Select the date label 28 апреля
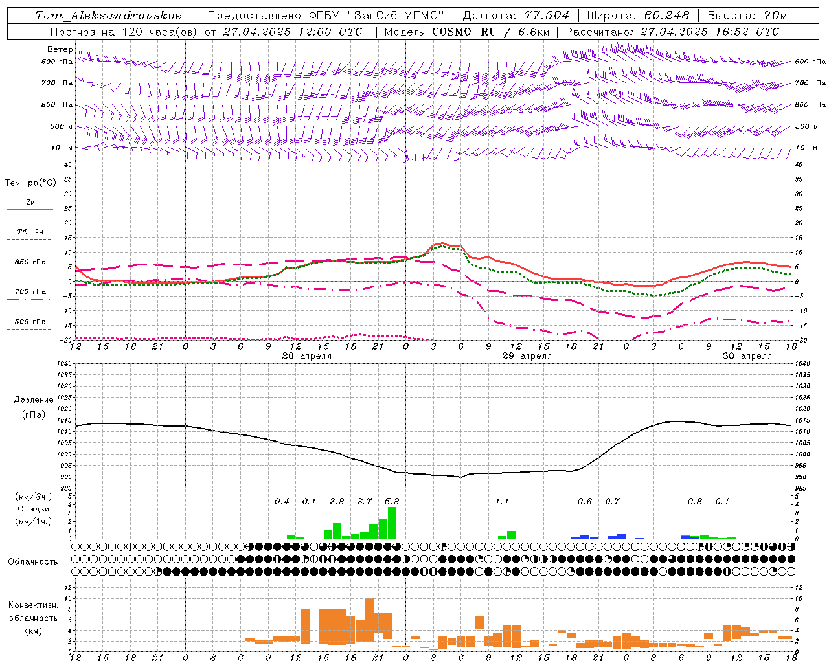The height and width of the screenshot is (663, 829). 306,356
